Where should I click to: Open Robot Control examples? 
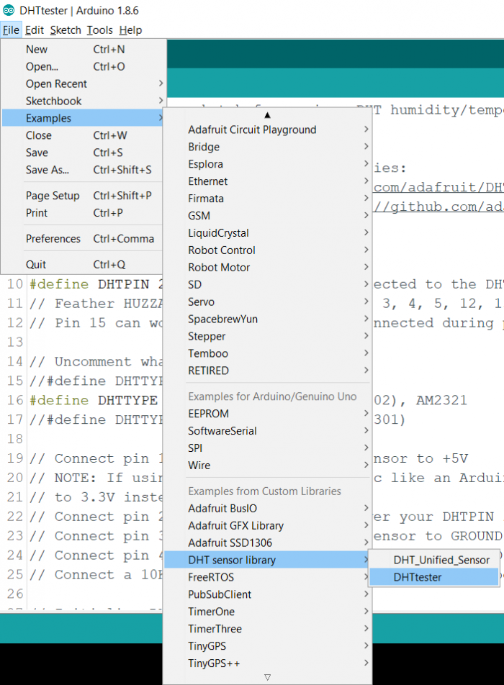click(268, 250)
